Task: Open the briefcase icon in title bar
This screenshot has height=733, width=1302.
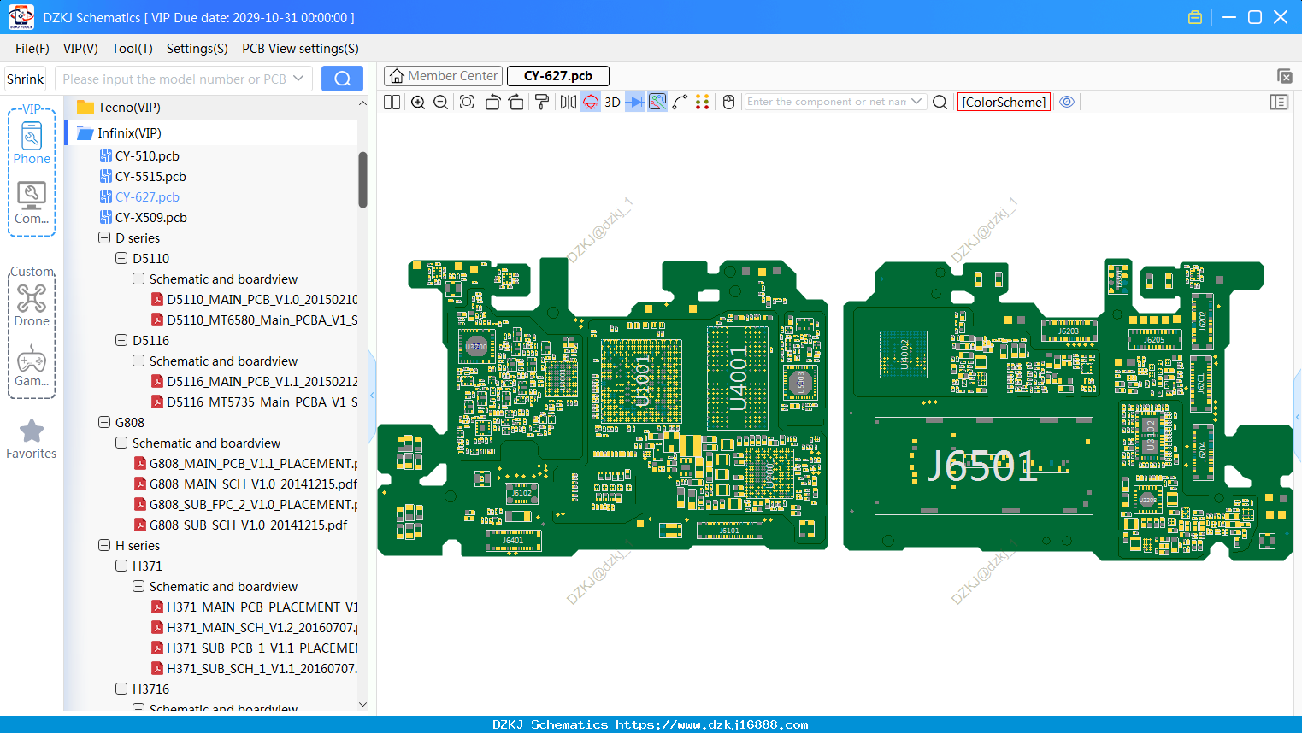Action: click(x=1195, y=17)
